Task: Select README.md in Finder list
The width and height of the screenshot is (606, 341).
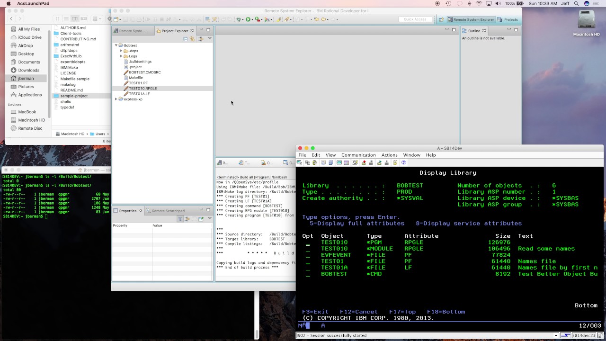Action: click(x=71, y=90)
